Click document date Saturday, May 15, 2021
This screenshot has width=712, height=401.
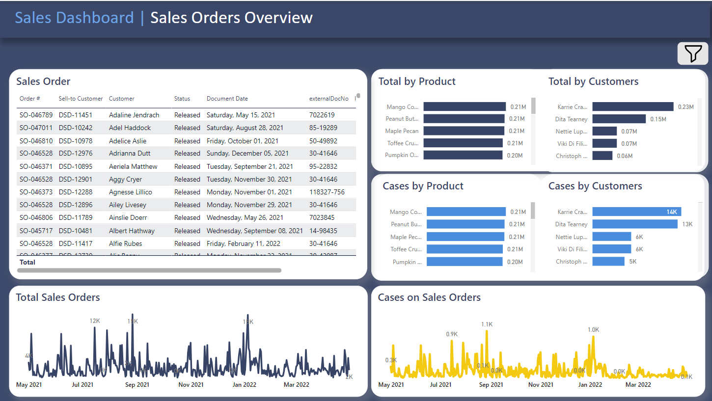[x=241, y=115]
